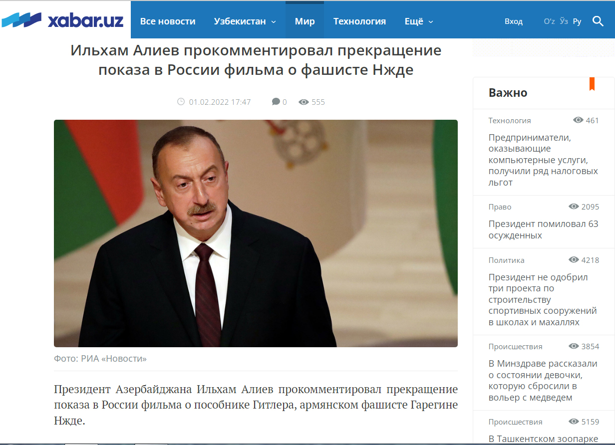Switch language to Ўз
This screenshot has height=445, width=615.
(x=564, y=21)
